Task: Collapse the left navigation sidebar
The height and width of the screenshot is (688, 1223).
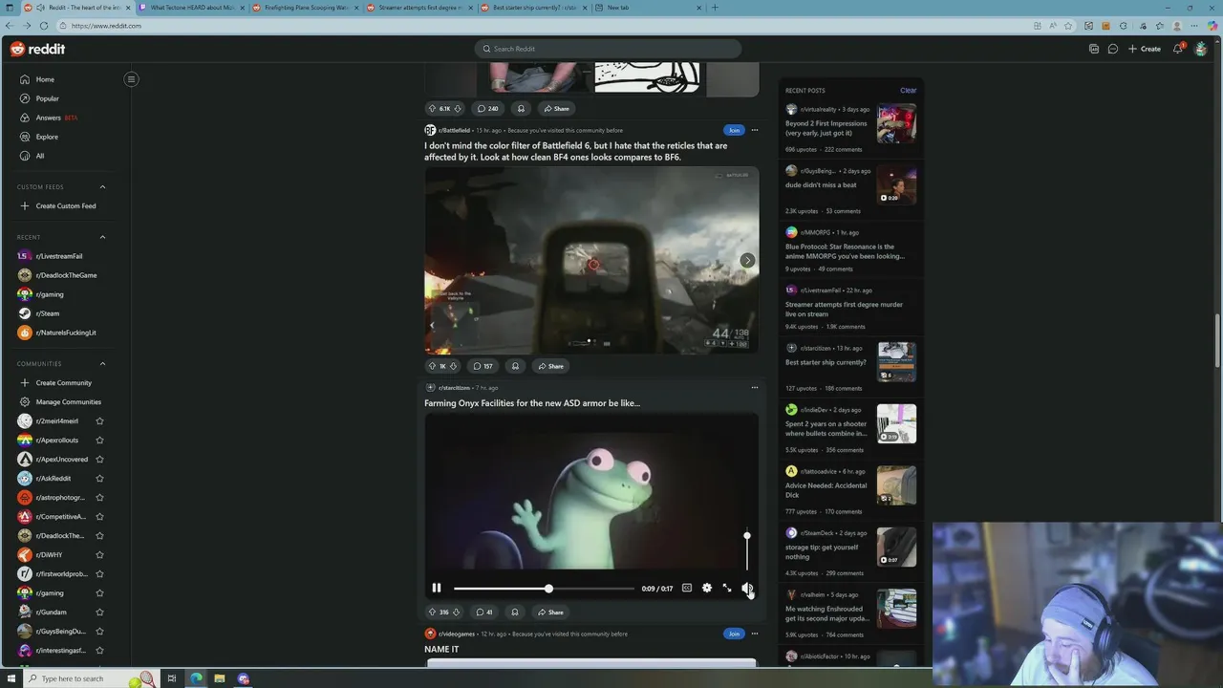Action: click(x=131, y=79)
